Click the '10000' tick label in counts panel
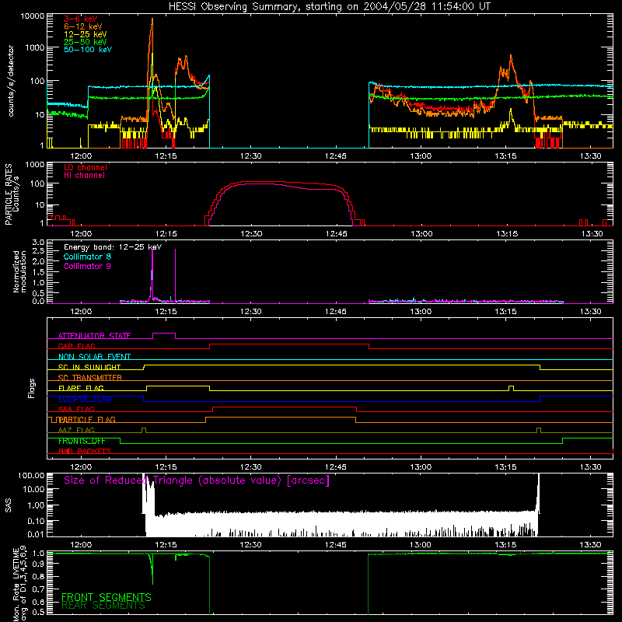The width and height of the screenshot is (622, 622). coord(33,16)
